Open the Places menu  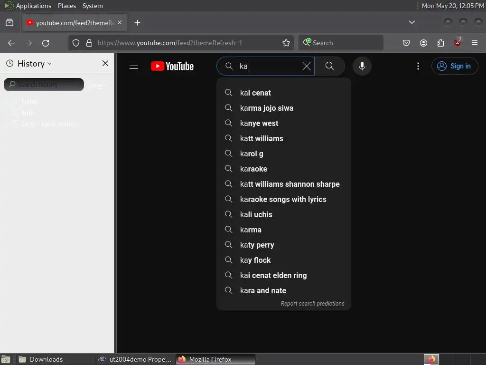[66, 6]
